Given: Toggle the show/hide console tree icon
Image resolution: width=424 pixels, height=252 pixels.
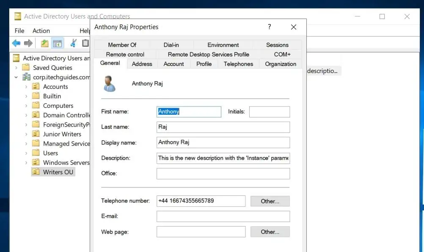Looking at the screenshot, I should [57, 43].
